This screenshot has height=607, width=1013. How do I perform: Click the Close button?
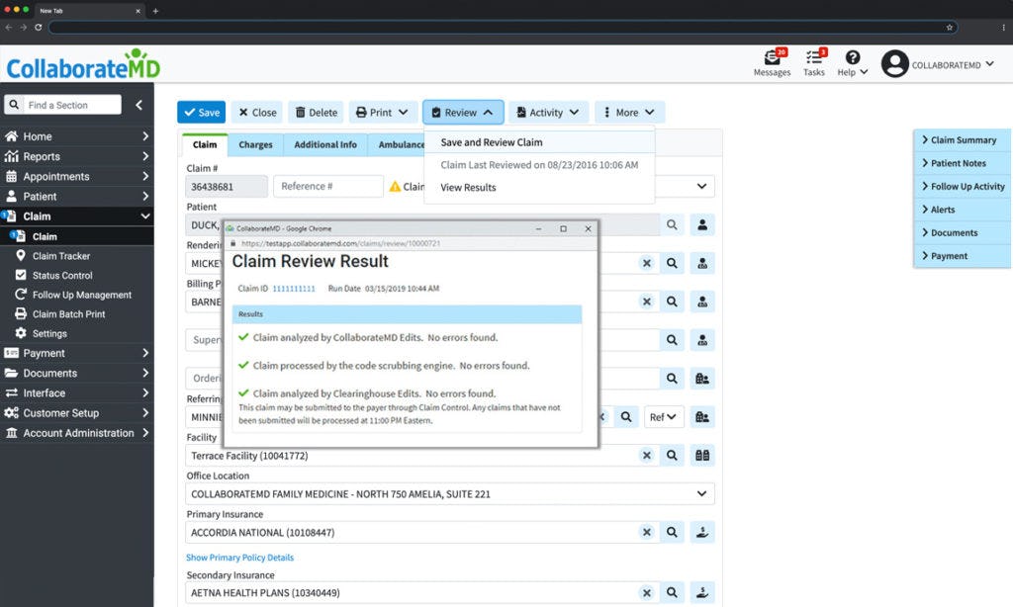point(257,113)
